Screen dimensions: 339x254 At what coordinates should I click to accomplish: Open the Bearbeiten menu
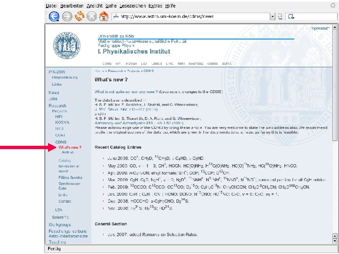click(x=72, y=6)
